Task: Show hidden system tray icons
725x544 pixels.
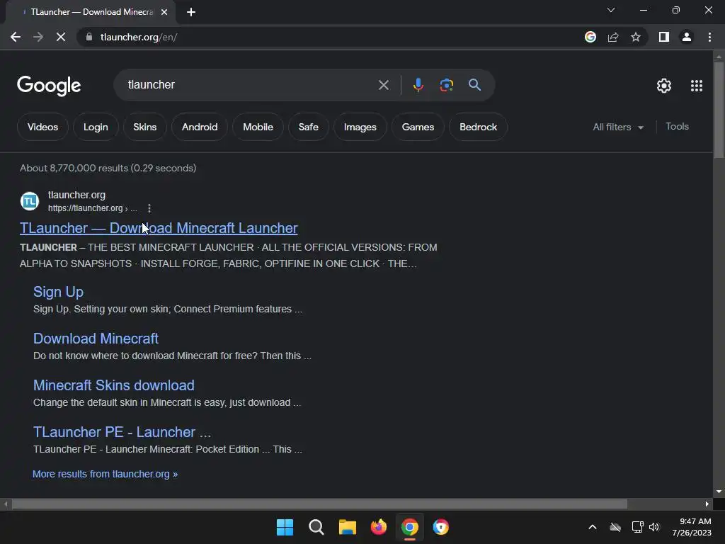Action: point(593,527)
